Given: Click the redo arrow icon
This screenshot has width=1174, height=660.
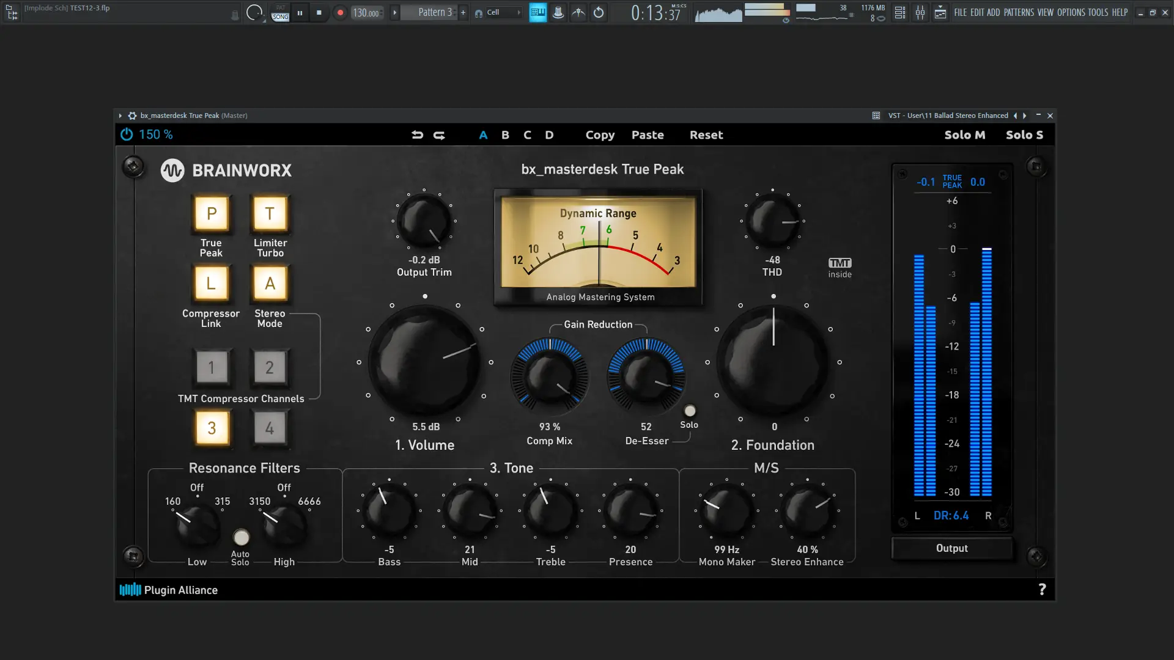Looking at the screenshot, I should click(439, 135).
